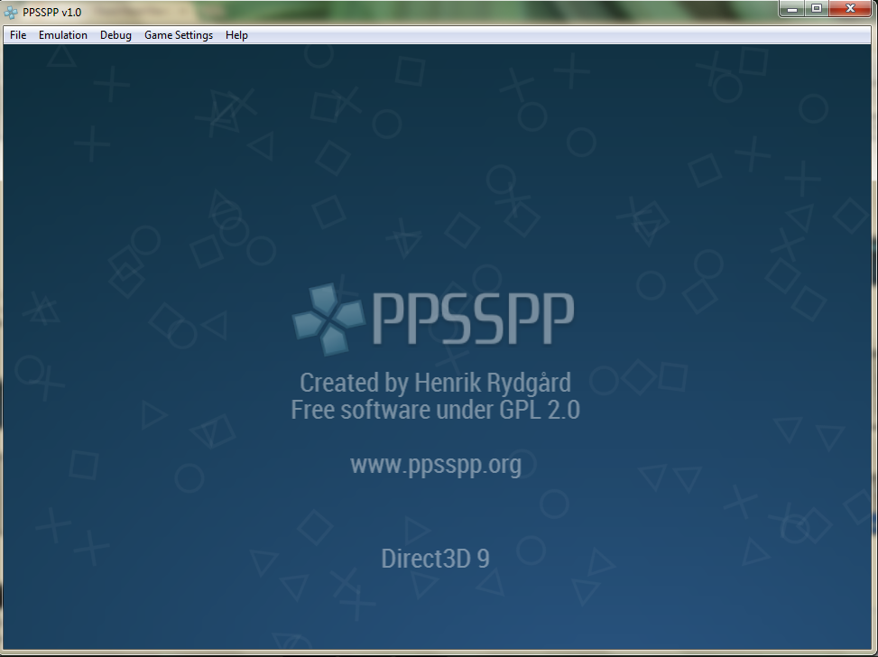The image size is (878, 657).
Task: Open the Game Settings menu
Action: pyautogui.click(x=179, y=34)
